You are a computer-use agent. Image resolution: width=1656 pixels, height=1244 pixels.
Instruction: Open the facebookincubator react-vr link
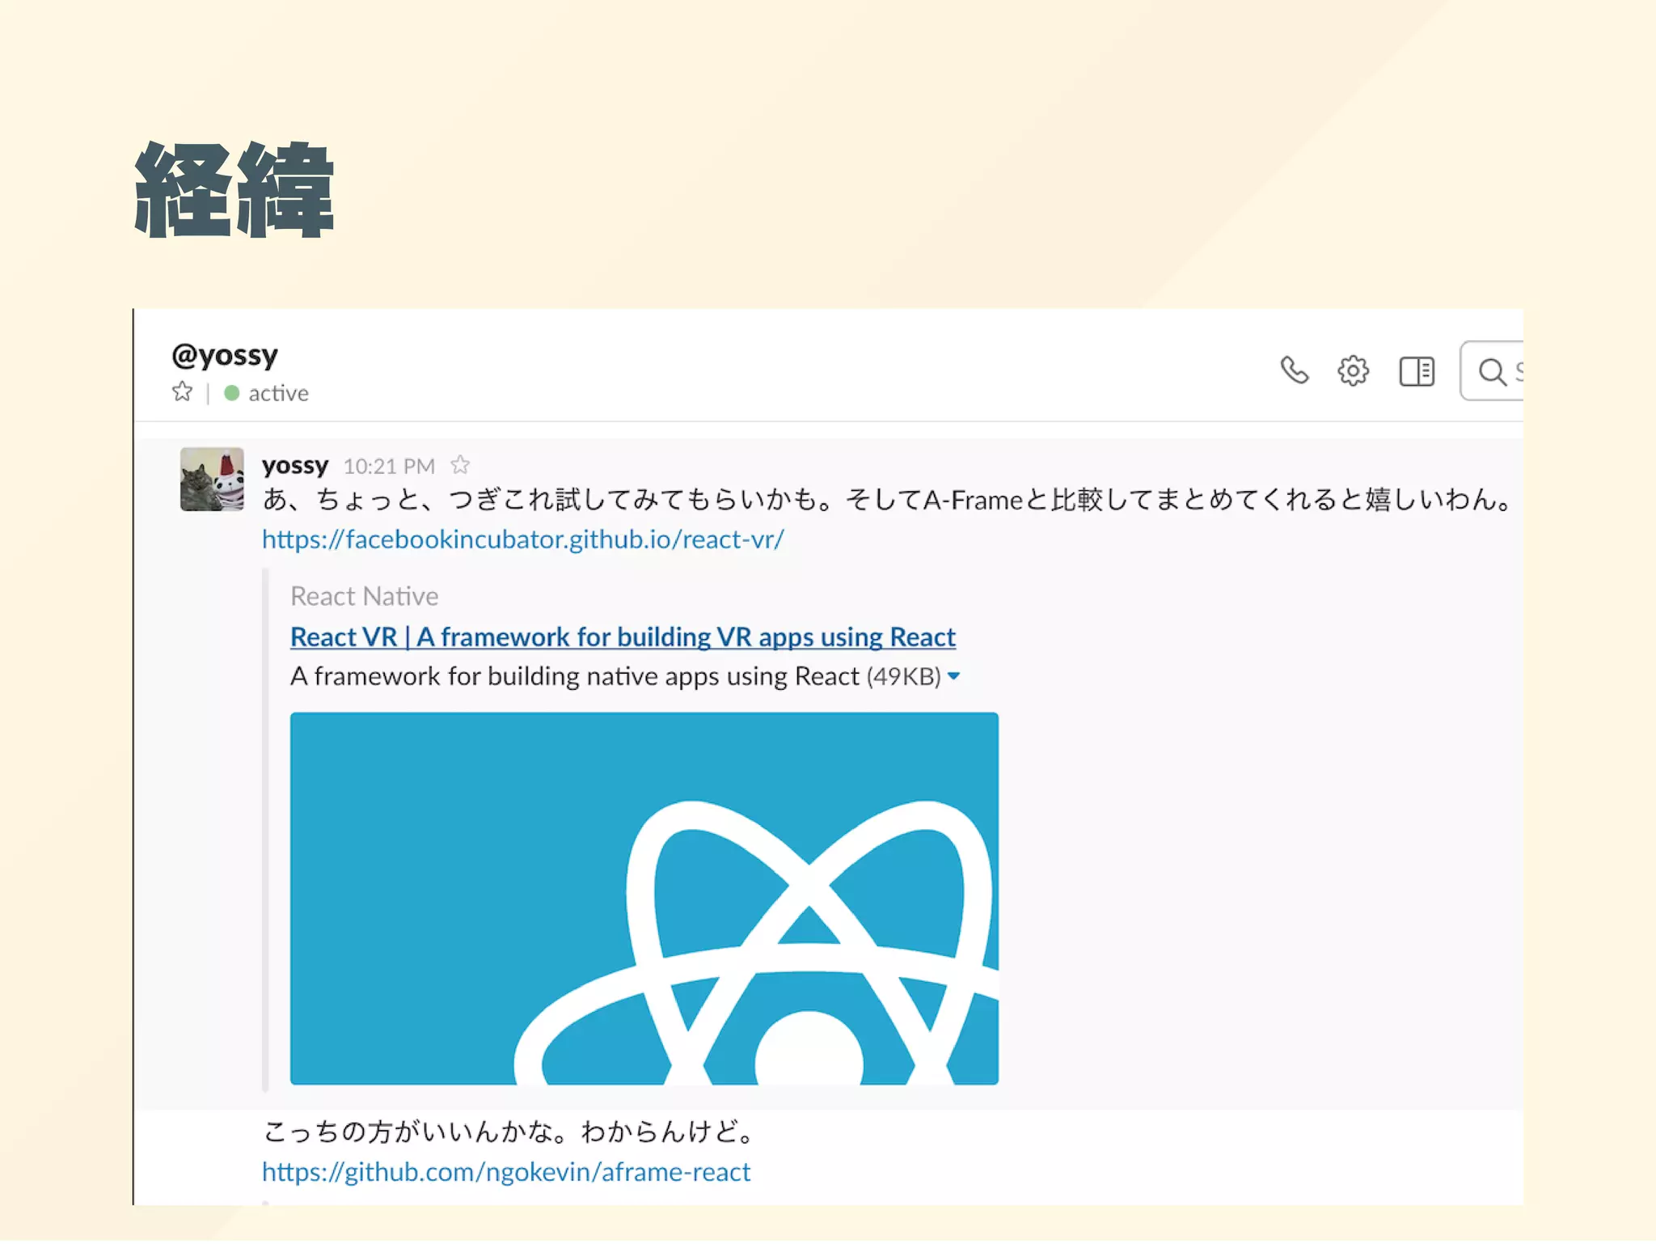pos(522,539)
